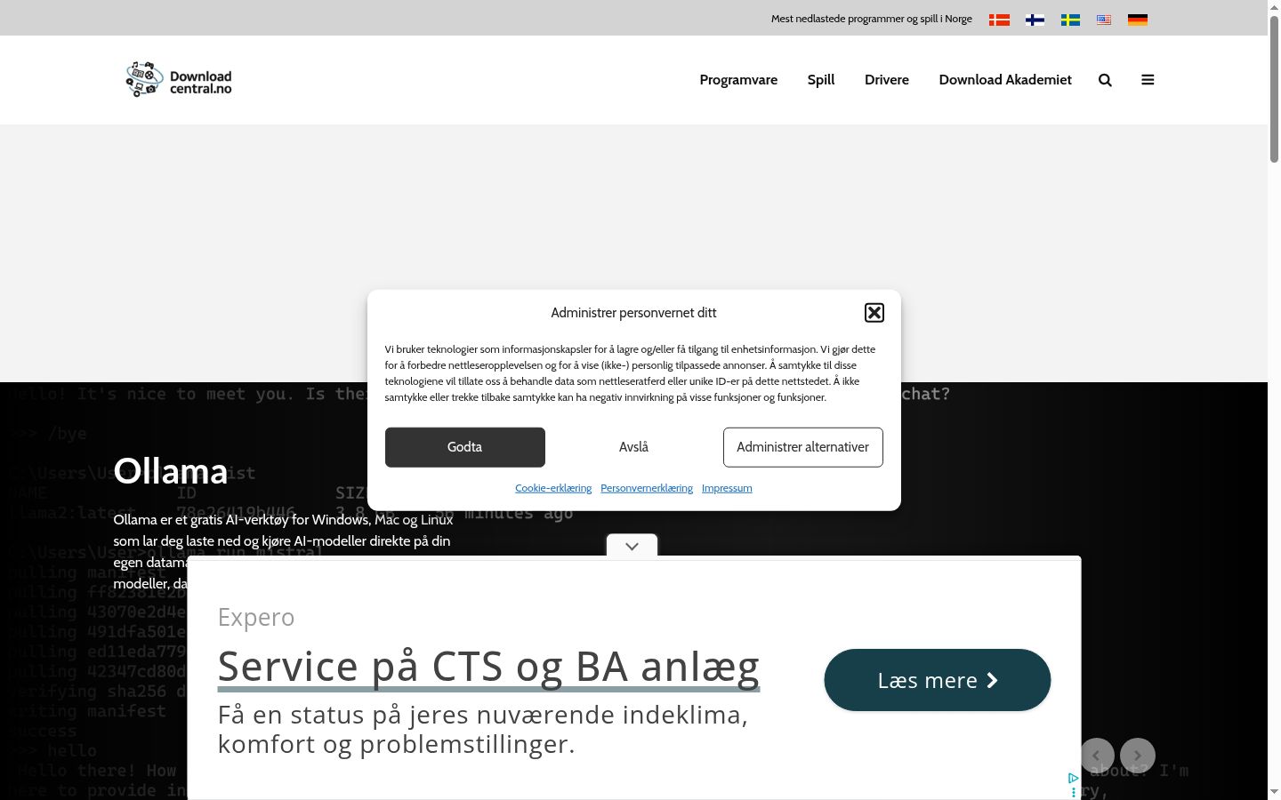Open the Cookie-erklæring link

[x=553, y=488]
